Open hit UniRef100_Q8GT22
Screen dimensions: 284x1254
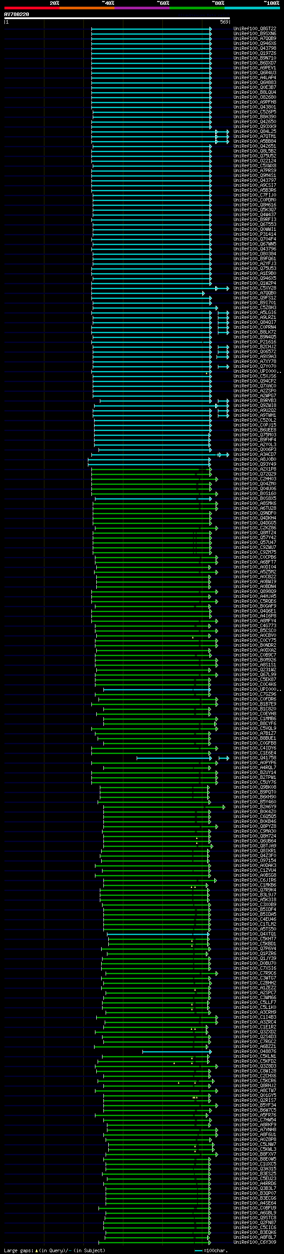click(x=255, y=29)
